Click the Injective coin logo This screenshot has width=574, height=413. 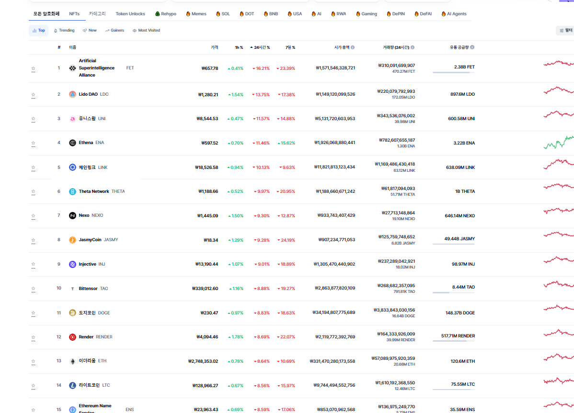coord(72,264)
